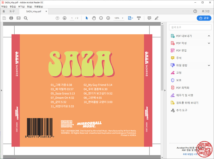This screenshot has width=214, height=159.
Task: Collapse the PDF 내보내기 section chevron
Action: [209, 36]
